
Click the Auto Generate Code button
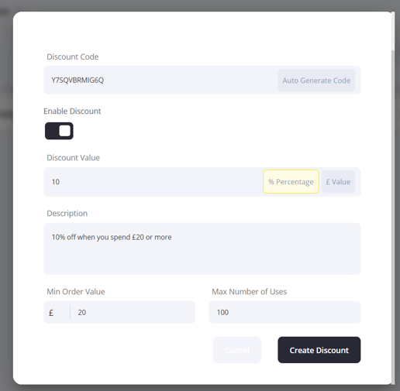(x=316, y=81)
